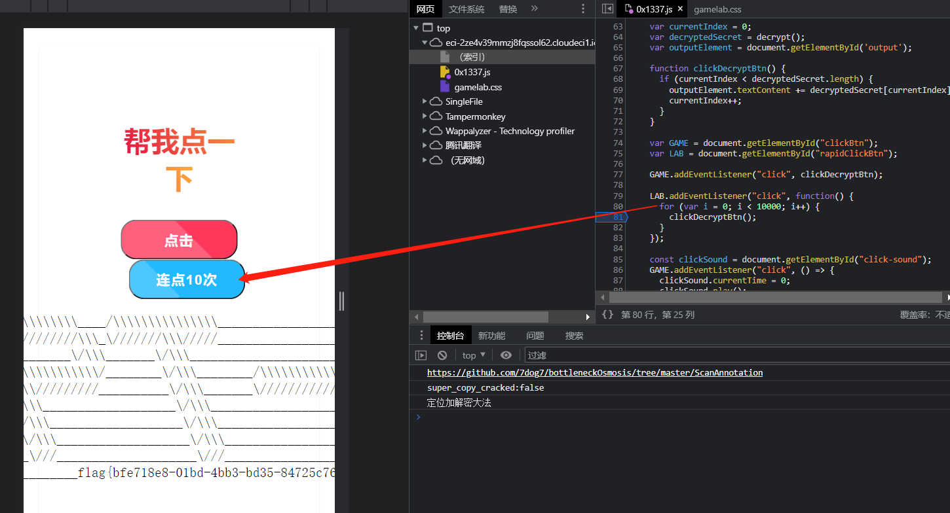Open the 搜索 search tab

coord(575,336)
